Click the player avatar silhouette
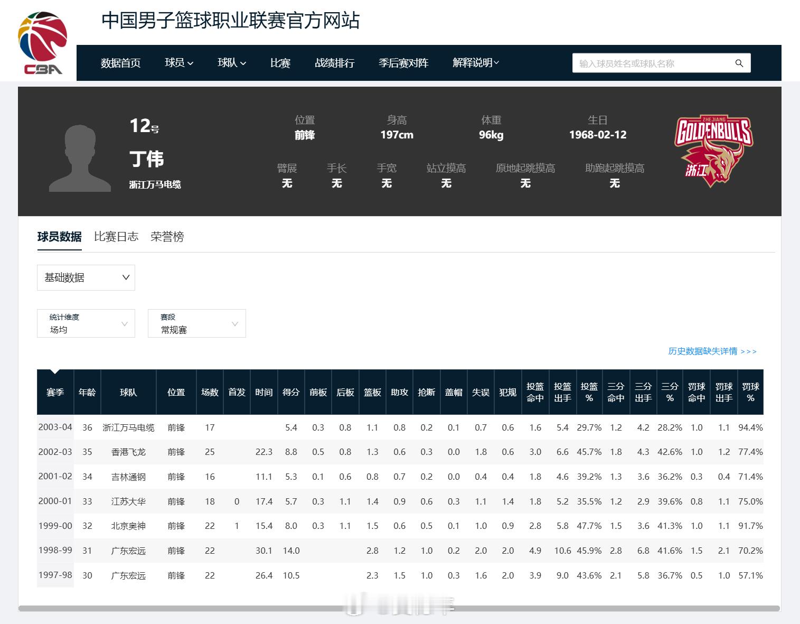The width and height of the screenshot is (800, 624). (80, 158)
